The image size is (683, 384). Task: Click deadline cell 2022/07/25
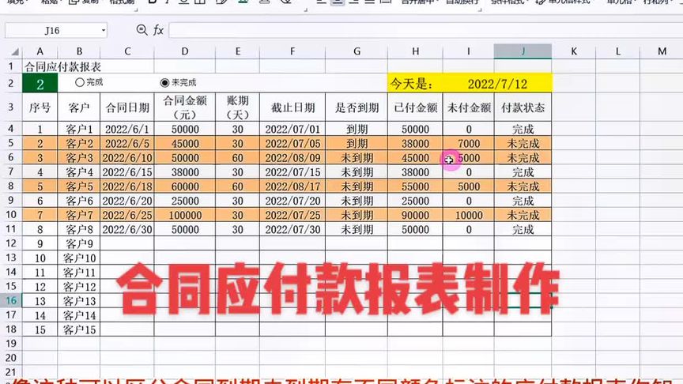pyautogui.click(x=292, y=216)
